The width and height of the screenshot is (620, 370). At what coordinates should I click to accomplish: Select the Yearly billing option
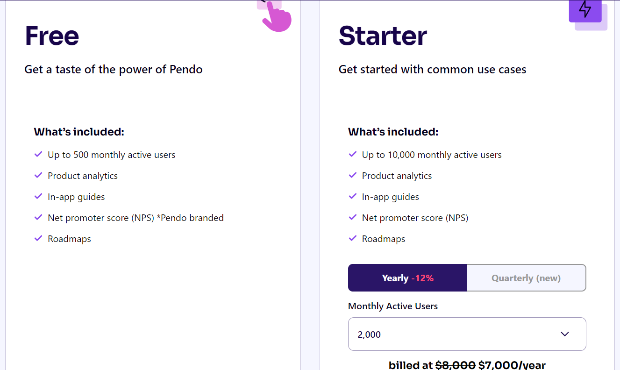(x=407, y=278)
